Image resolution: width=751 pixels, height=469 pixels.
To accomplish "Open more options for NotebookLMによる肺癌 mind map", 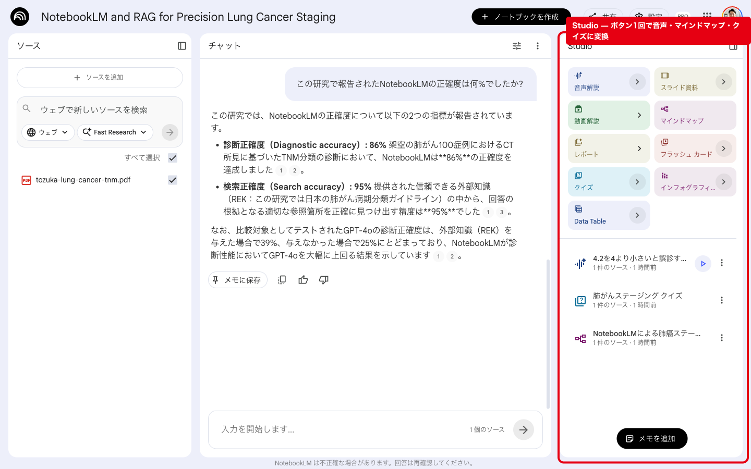I will point(722,338).
